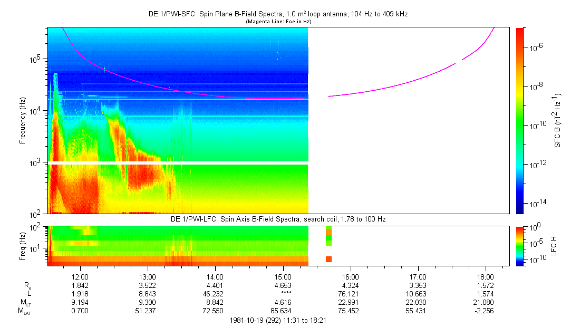571x327 pixels.
Task: Select the MLT row label
Action: coord(24,302)
